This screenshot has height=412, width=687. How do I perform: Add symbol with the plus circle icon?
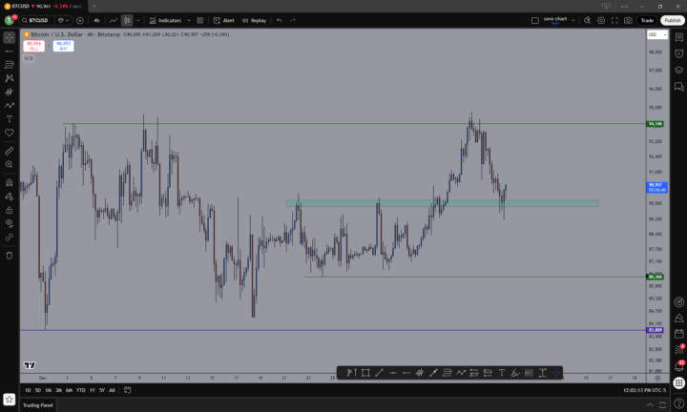click(x=80, y=21)
